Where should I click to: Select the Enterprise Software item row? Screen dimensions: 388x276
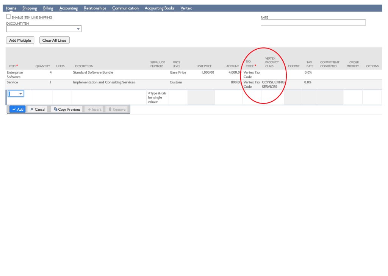click(x=15, y=74)
